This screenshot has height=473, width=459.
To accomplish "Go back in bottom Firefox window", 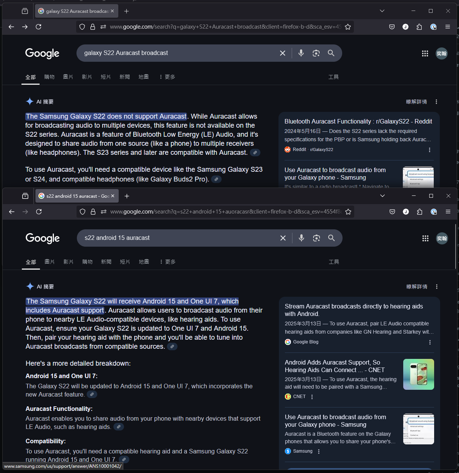I will point(12,212).
